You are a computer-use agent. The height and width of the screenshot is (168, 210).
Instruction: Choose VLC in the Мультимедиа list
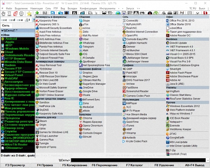point(128,107)
